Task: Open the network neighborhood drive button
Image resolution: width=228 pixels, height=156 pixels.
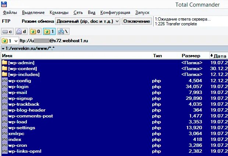Action: 63,32
